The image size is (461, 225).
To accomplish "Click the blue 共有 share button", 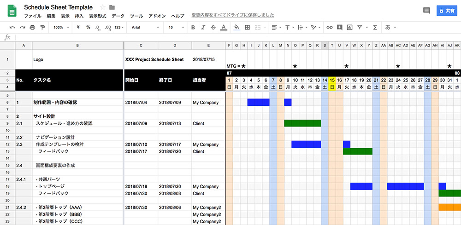I will pos(446,11).
